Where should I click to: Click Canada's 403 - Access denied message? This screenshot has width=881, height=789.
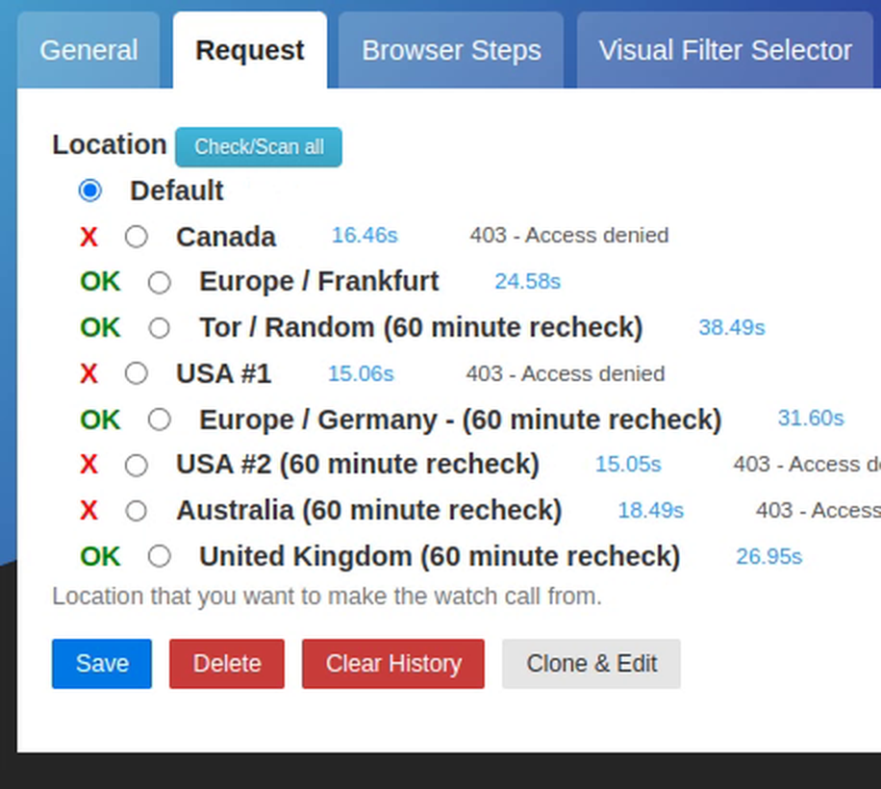click(569, 235)
